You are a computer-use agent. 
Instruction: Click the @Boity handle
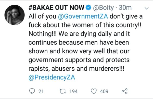point(103,8)
